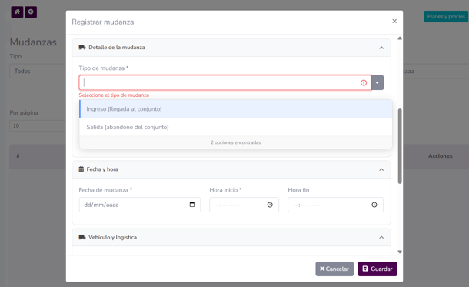
Task: Click the Guardar button
Action: 378,269
